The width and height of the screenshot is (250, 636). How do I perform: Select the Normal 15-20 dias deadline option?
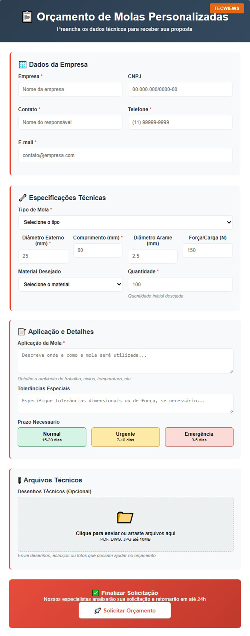tap(52, 437)
